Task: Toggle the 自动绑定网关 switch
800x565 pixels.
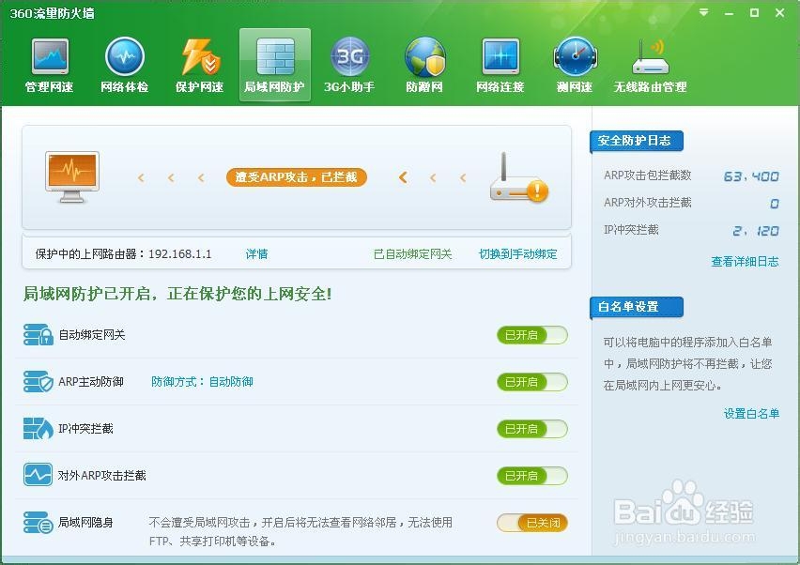Action: (532, 335)
